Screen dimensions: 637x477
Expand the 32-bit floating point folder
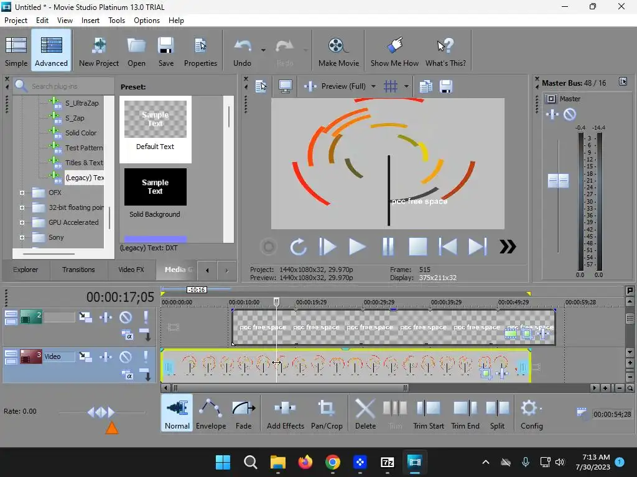[x=22, y=207]
